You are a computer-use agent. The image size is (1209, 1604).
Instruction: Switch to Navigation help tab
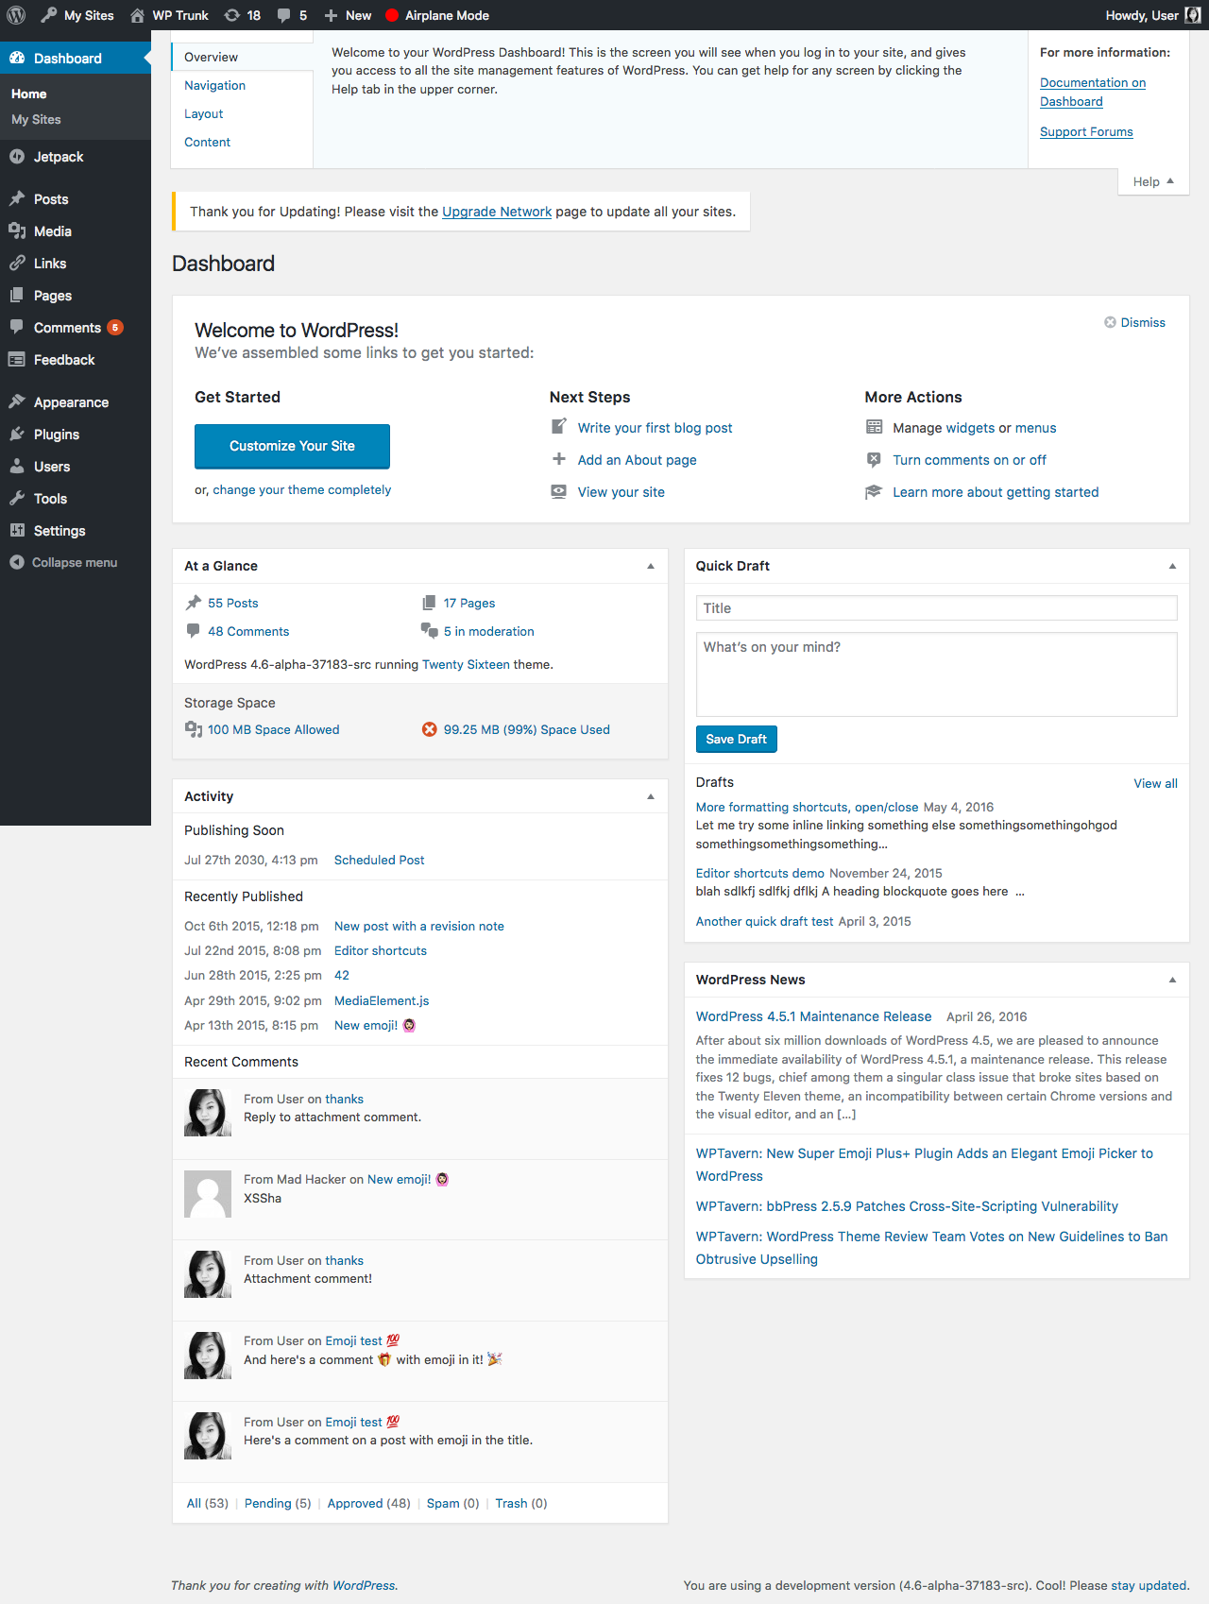(214, 86)
